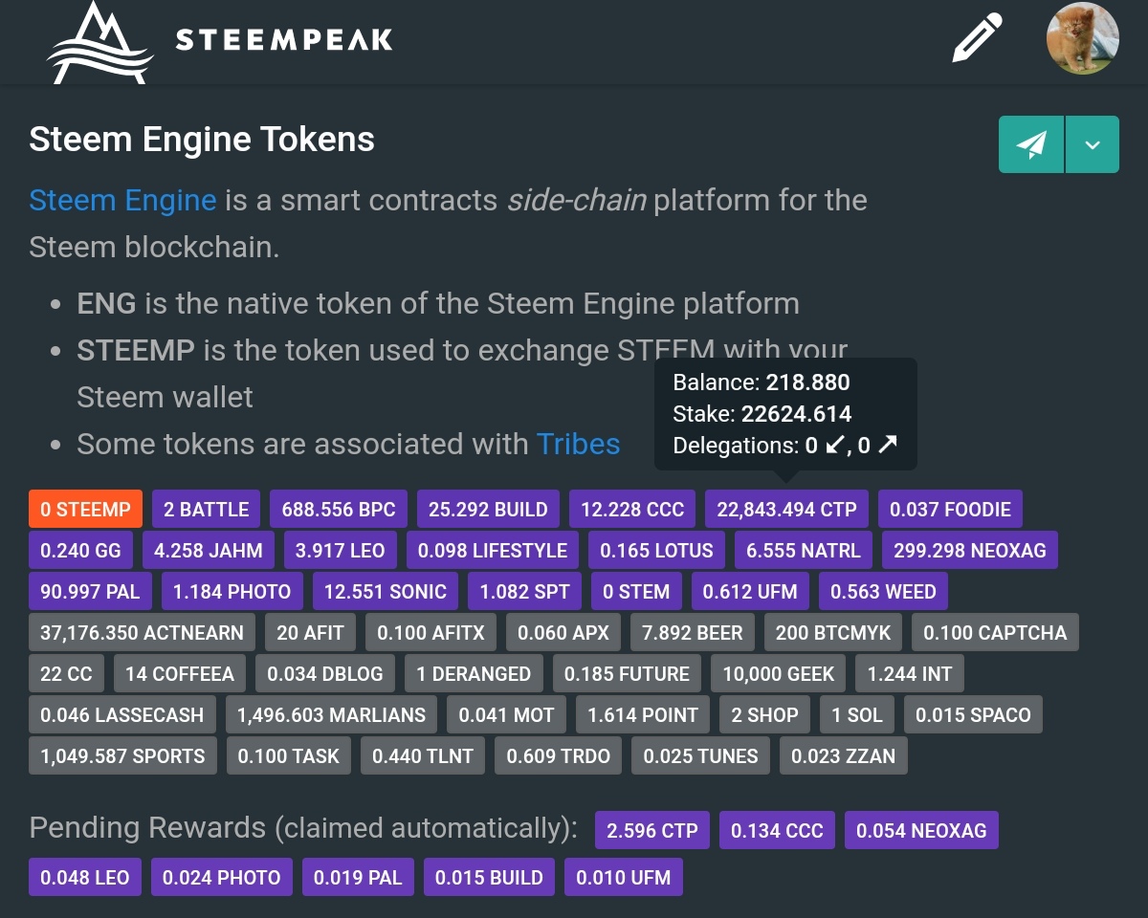The width and height of the screenshot is (1148, 918).
Task: Select the orange 0 STEEMP token
Action: (x=85, y=510)
